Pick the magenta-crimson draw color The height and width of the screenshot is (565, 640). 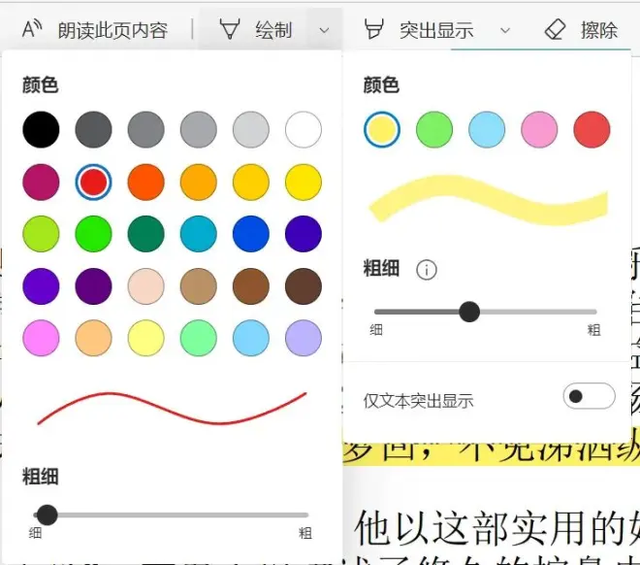pyautogui.click(x=41, y=182)
